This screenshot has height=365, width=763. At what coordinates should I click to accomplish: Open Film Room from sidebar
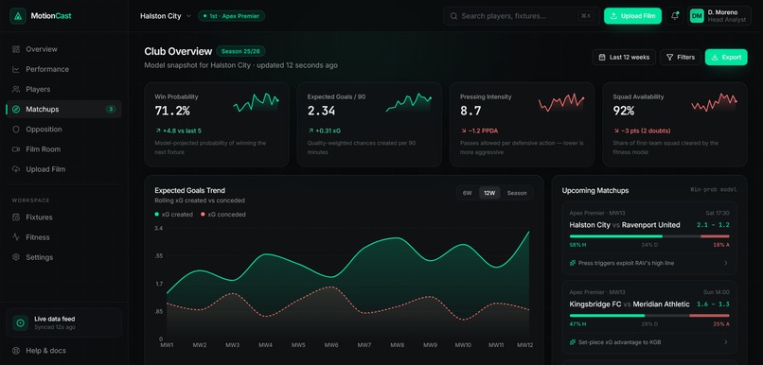click(x=63, y=149)
